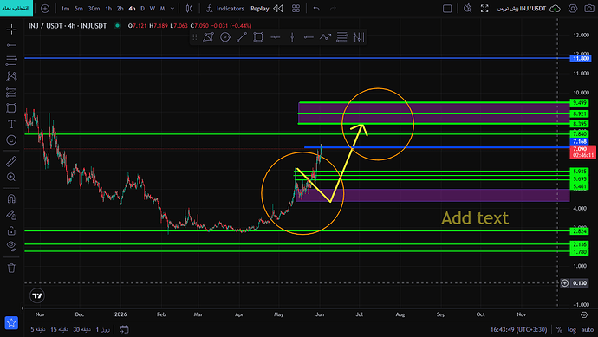Toggle log scale on price axis
598x337 pixels.
(x=572, y=330)
